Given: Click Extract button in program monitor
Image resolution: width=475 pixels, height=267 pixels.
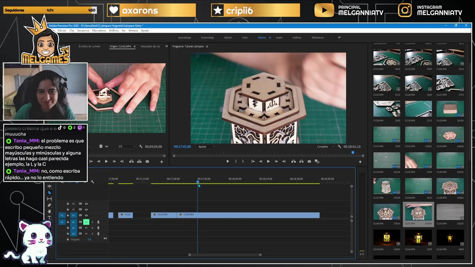Looking at the screenshot, I should click(301, 161).
